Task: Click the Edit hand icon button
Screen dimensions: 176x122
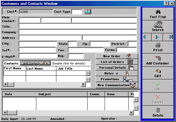Action: pyautogui.click(x=158, y=73)
